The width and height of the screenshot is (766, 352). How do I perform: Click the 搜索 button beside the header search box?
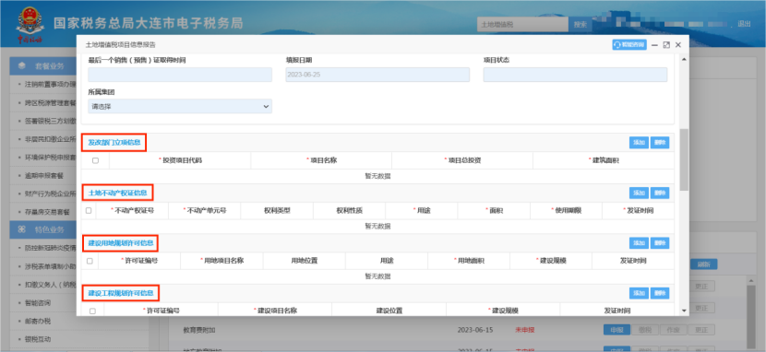pos(580,24)
